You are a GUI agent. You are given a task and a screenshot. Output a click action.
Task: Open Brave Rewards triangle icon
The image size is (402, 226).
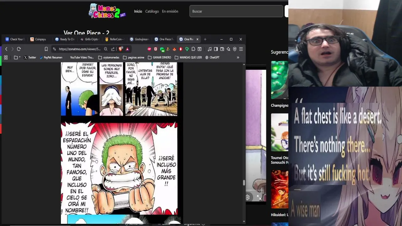(x=127, y=49)
